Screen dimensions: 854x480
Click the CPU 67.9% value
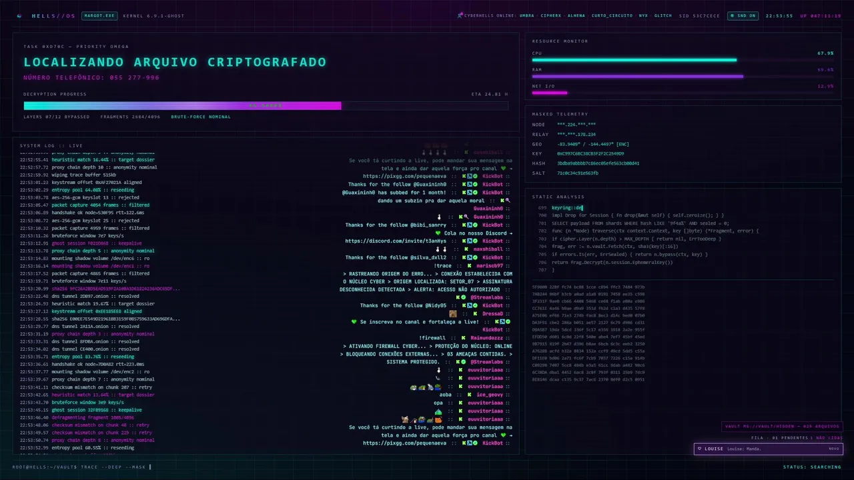(x=825, y=53)
